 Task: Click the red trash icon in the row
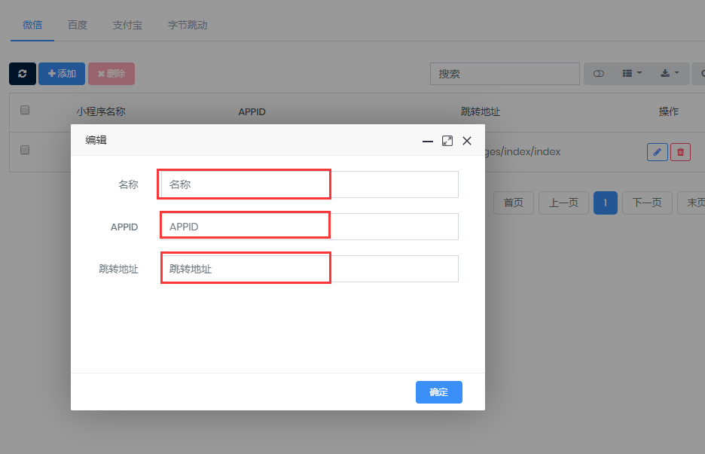pyautogui.click(x=680, y=151)
